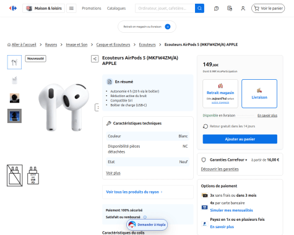Click the blue plus icon for store pickup
The width and height of the screenshot is (294, 235).
pyautogui.click(x=168, y=27)
